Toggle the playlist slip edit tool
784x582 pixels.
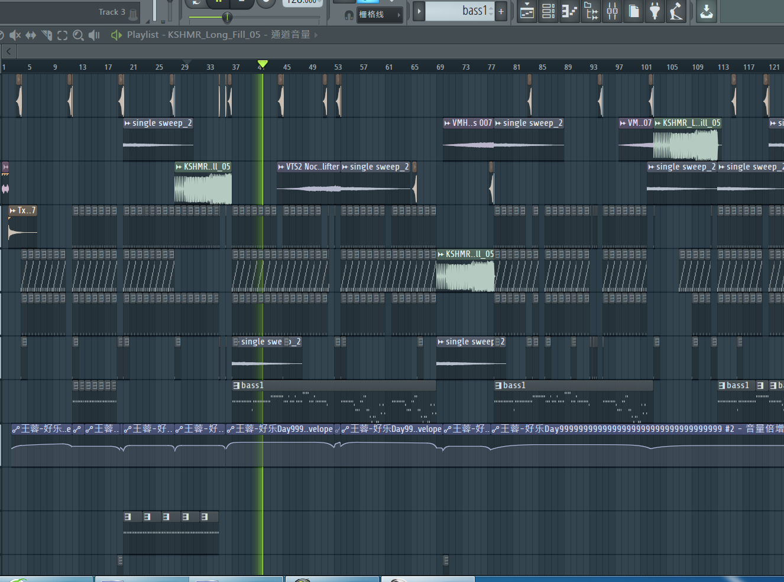pos(31,35)
